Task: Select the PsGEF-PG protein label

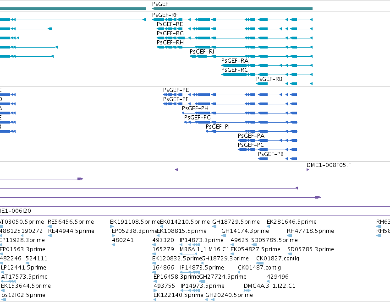Action: click(198, 118)
